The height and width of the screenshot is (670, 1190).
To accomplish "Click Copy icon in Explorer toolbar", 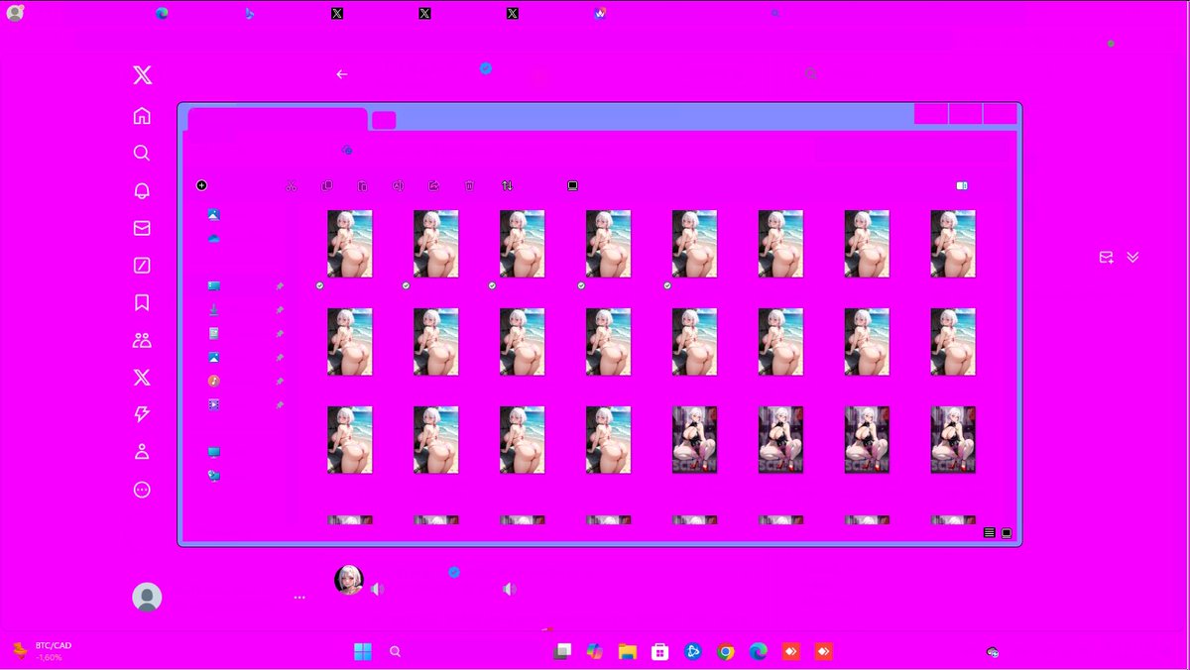I will click(x=327, y=185).
